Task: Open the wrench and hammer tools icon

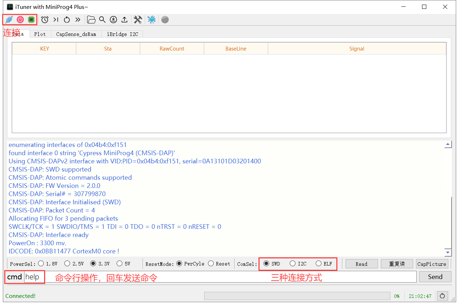Action: (x=138, y=20)
